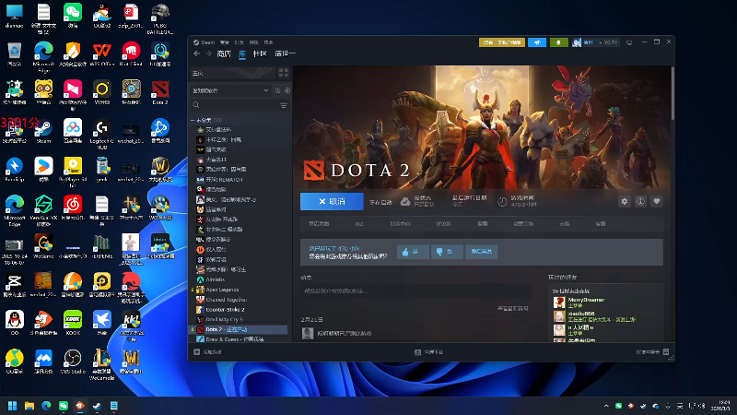
Task: Open the DLC tab for Dota 2
Action: coord(359,224)
